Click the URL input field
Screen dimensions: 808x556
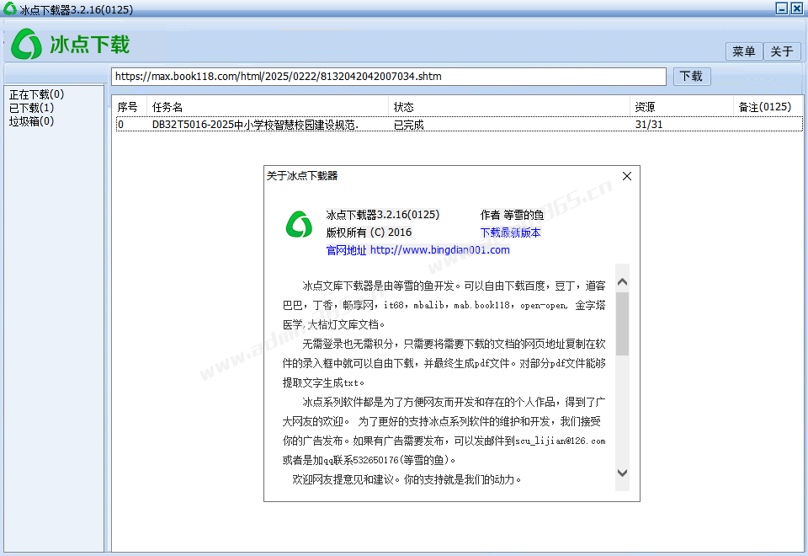pyautogui.click(x=389, y=77)
